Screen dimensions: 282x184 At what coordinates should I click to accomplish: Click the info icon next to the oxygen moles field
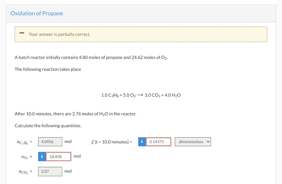tap(42, 156)
